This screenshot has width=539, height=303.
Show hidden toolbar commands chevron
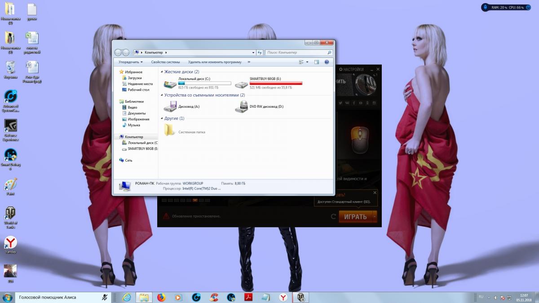pos(249,62)
